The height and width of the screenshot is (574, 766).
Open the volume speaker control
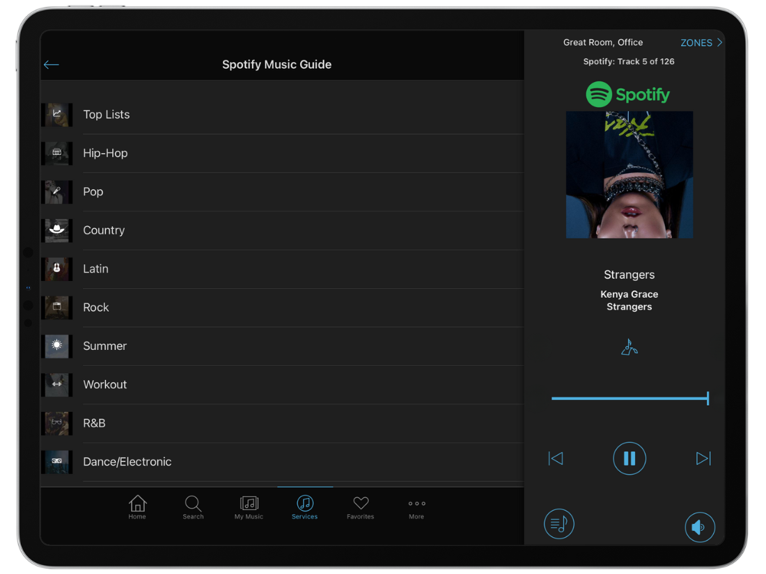click(700, 527)
